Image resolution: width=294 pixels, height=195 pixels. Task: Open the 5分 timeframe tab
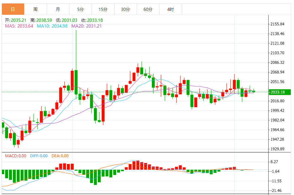pyautogui.click(x=80, y=9)
